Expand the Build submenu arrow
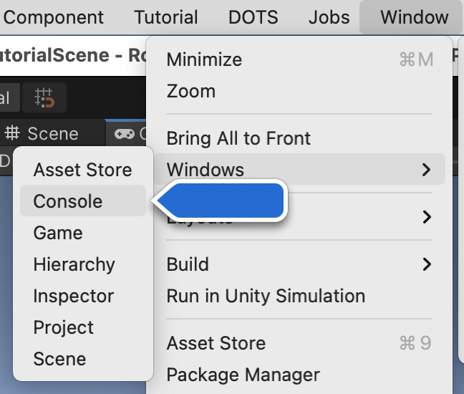Image resolution: width=464 pixels, height=394 pixels. [427, 264]
